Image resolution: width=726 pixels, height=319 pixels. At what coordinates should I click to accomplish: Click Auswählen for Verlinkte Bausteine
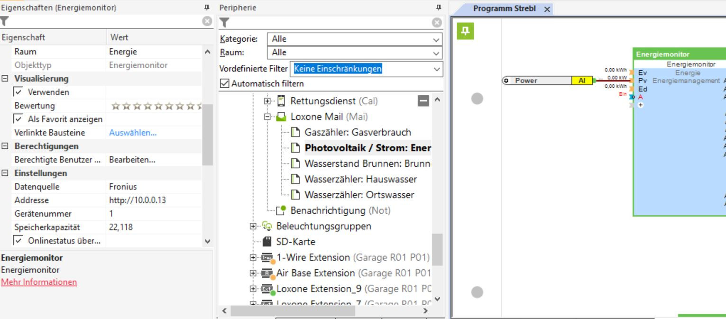(x=133, y=133)
